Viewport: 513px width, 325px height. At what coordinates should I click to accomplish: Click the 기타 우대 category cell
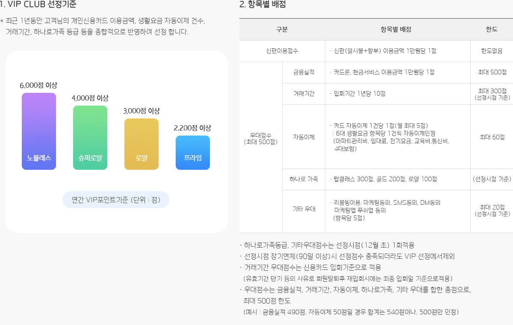click(x=304, y=209)
